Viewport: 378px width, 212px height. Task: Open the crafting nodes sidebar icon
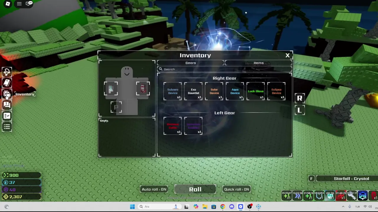(x=7, y=72)
